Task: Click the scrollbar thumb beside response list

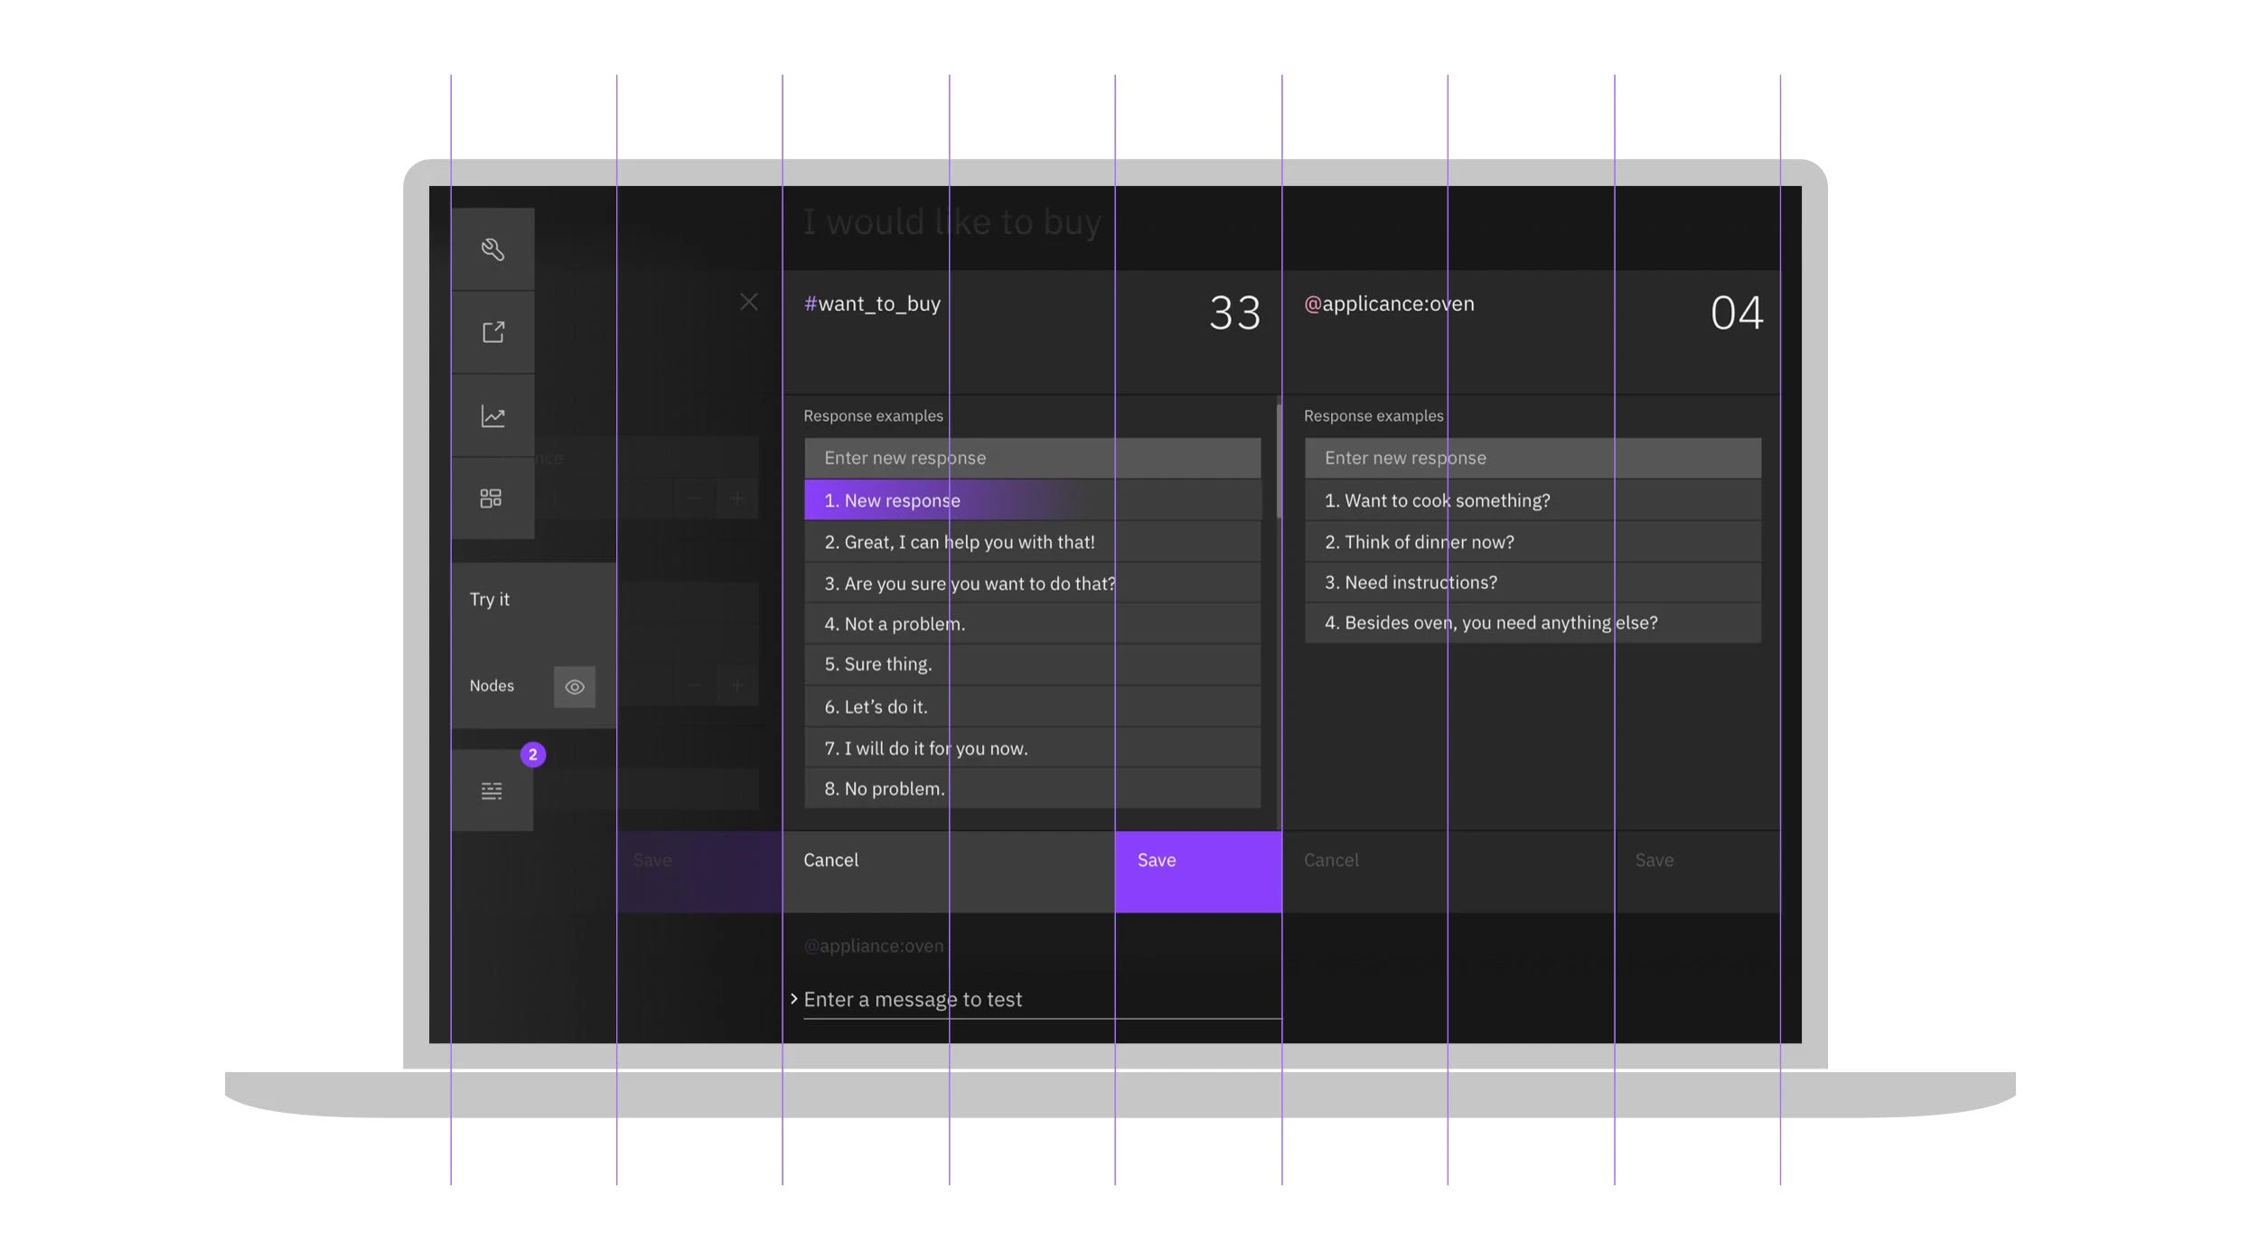Action: click(x=1279, y=461)
